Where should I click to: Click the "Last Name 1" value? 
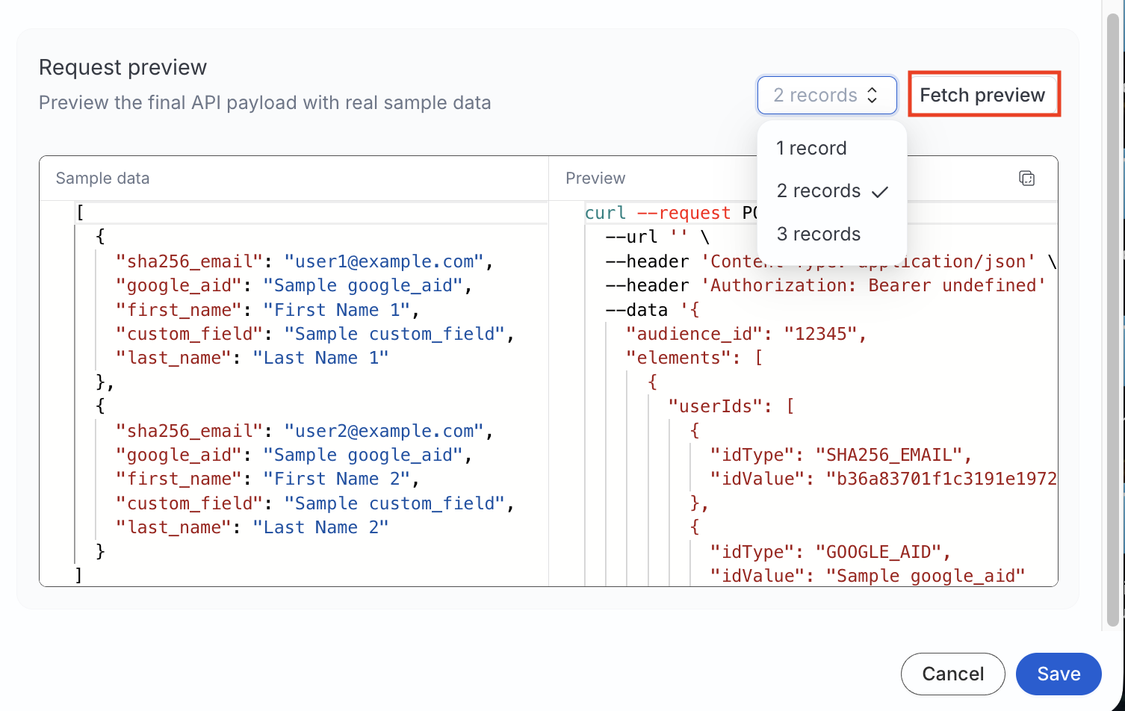pos(320,358)
